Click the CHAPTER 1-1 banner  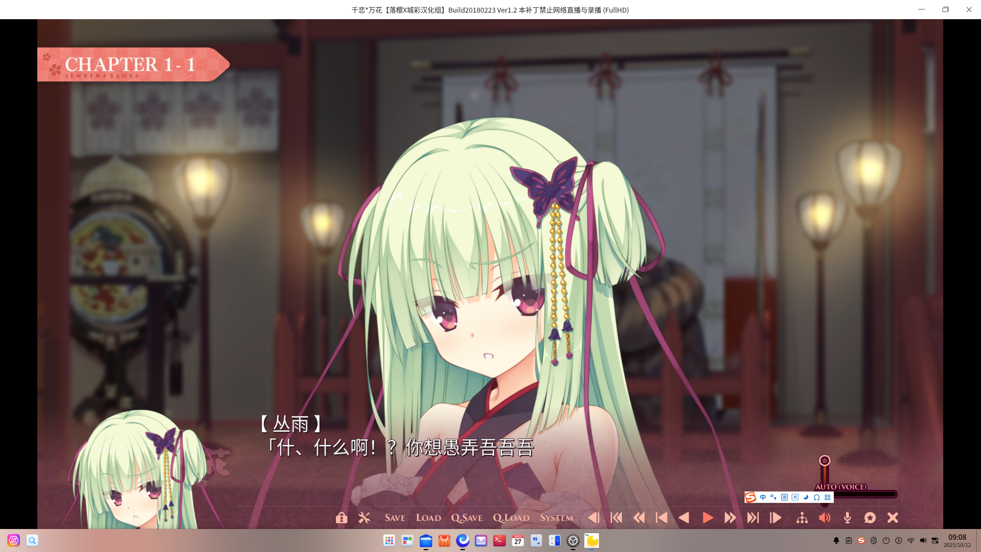point(133,64)
